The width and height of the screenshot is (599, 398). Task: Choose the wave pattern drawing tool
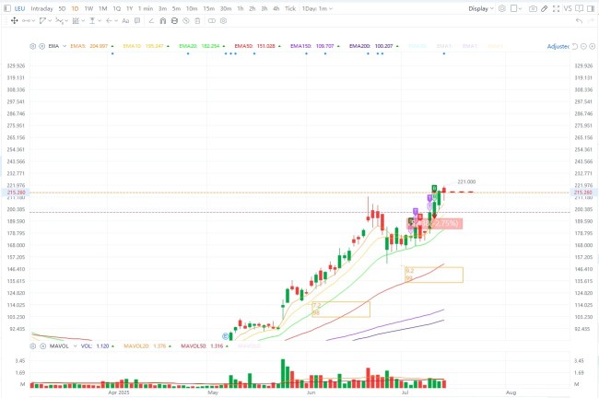click(62, 20)
